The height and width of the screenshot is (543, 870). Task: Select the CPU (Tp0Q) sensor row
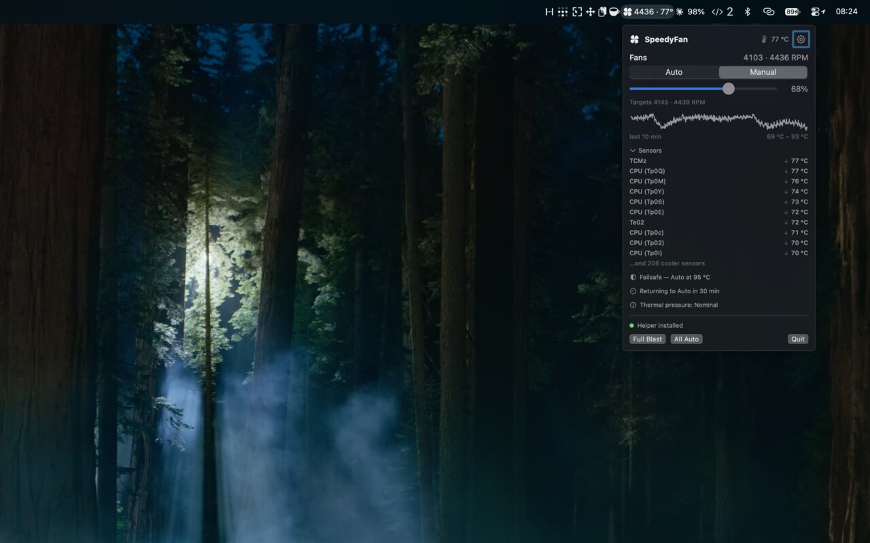pyautogui.click(x=719, y=171)
